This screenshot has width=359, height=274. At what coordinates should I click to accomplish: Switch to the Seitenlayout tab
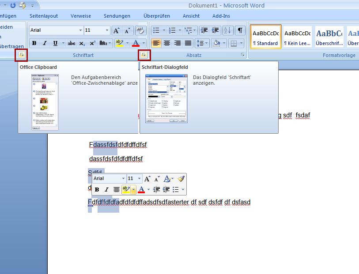coord(44,16)
